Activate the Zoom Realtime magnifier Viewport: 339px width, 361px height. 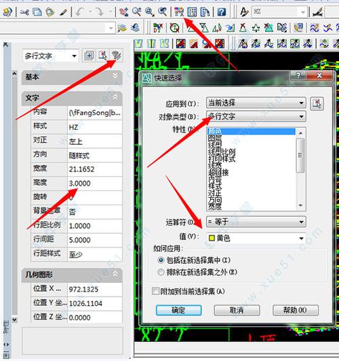136,12
